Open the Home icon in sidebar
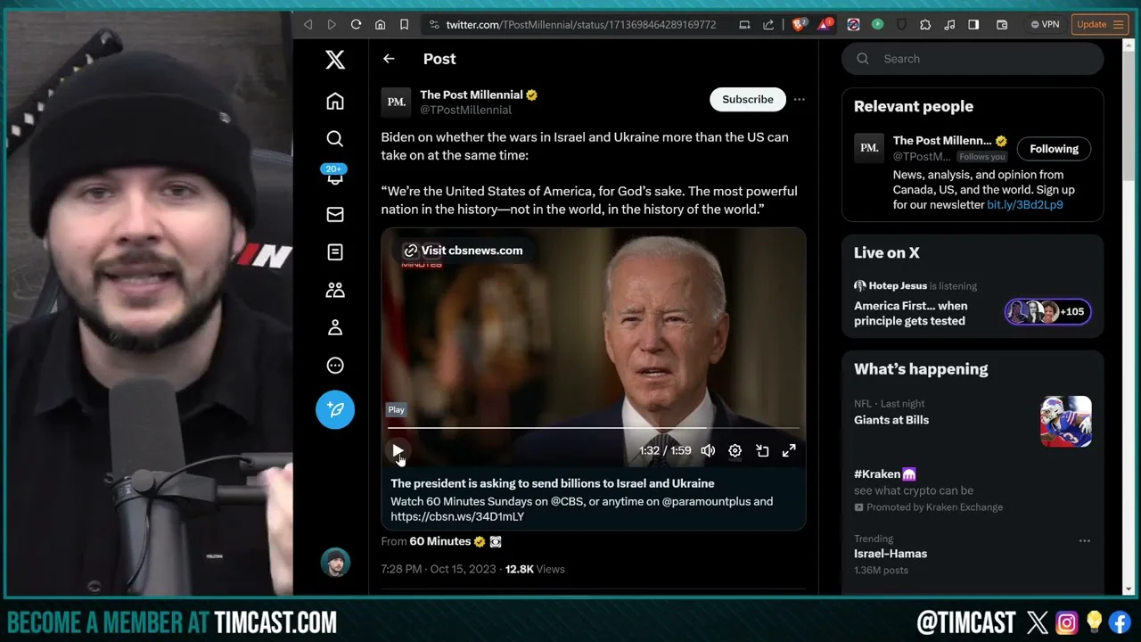Screen dimensions: 1141x642 335,102
